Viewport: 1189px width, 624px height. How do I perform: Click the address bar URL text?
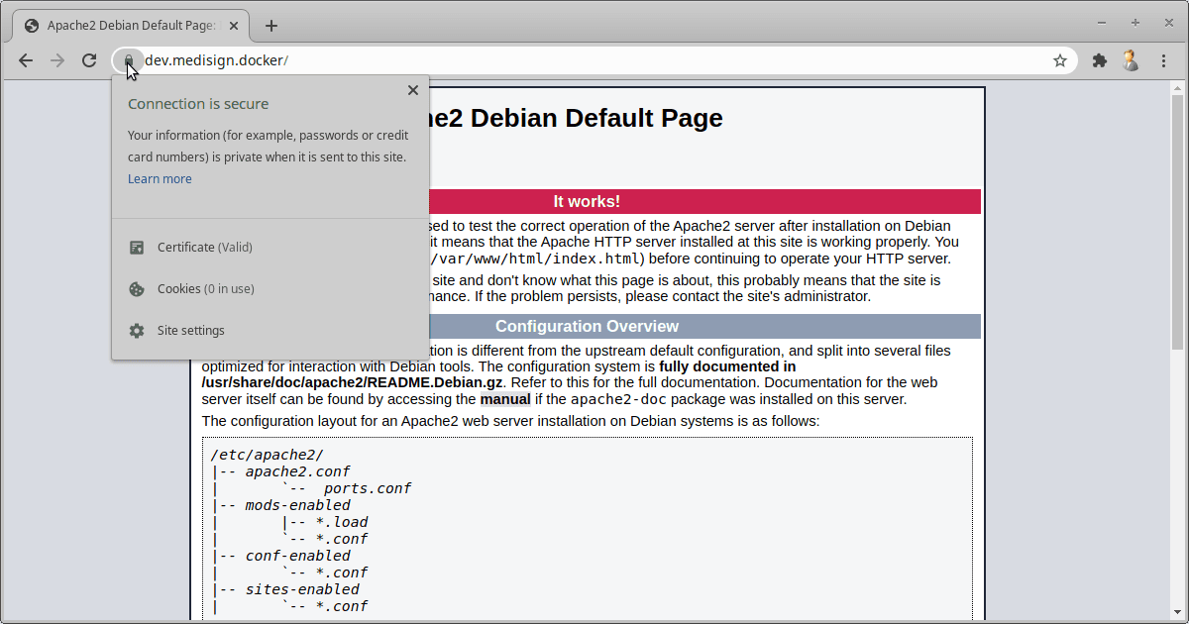(216, 60)
